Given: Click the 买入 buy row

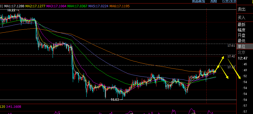Looking at the screenshot, I should (x=245, y=18).
